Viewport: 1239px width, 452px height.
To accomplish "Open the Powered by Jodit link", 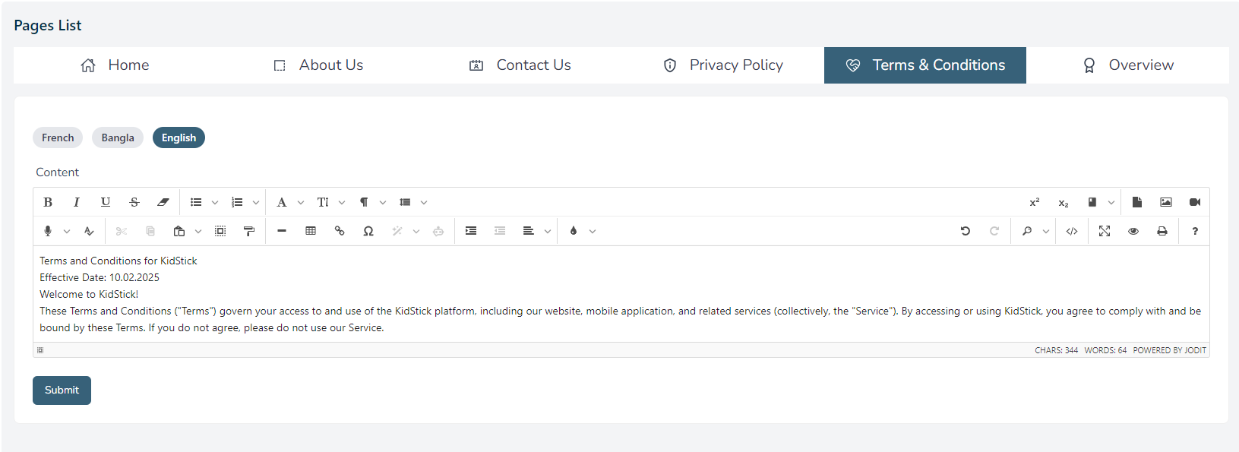I will pos(1169,350).
